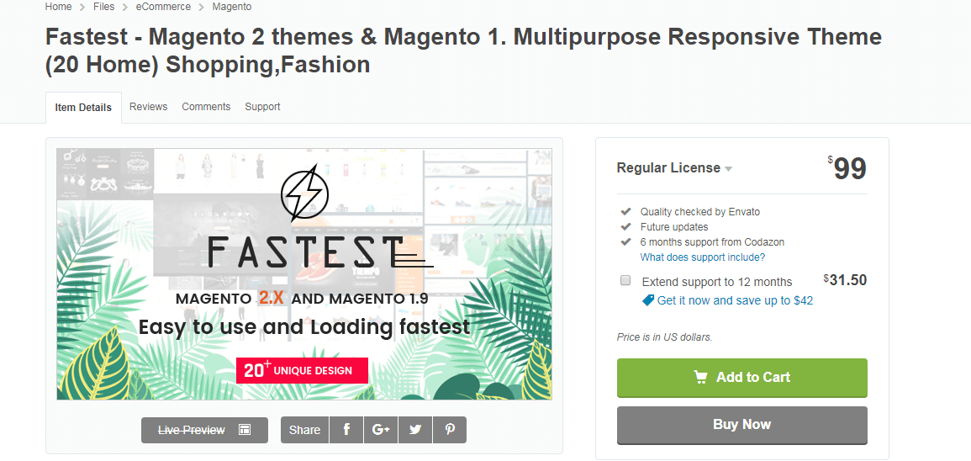Share item on Twitter icon
The height and width of the screenshot is (461, 971).
pos(415,430)
